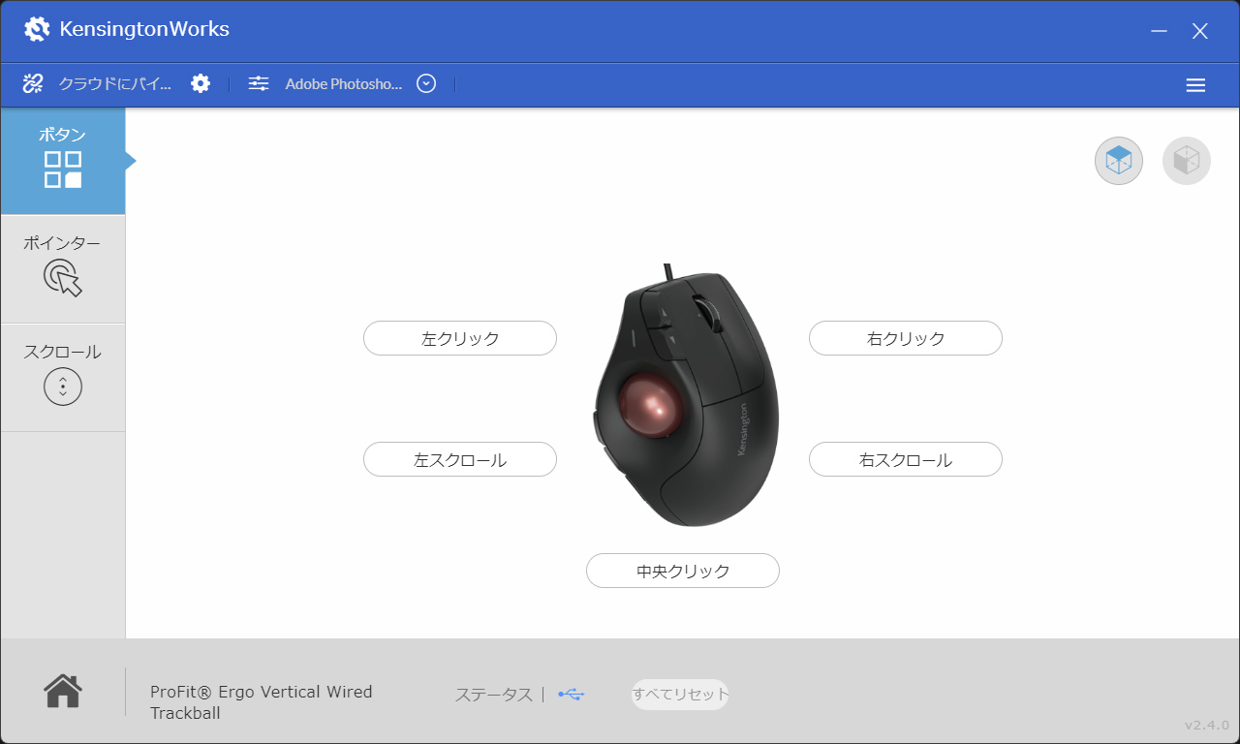1240x744 pixels.
Task: Minimize the KensingtonWorks window
Action: [x=1159, y=31]
